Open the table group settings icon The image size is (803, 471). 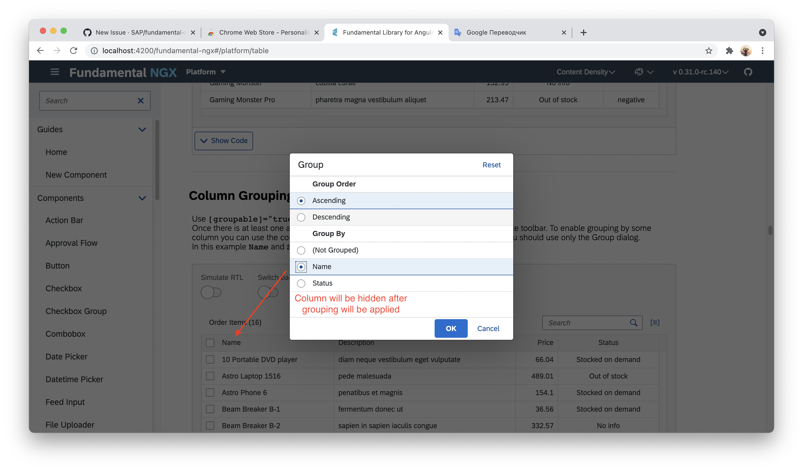coord(655,323)
